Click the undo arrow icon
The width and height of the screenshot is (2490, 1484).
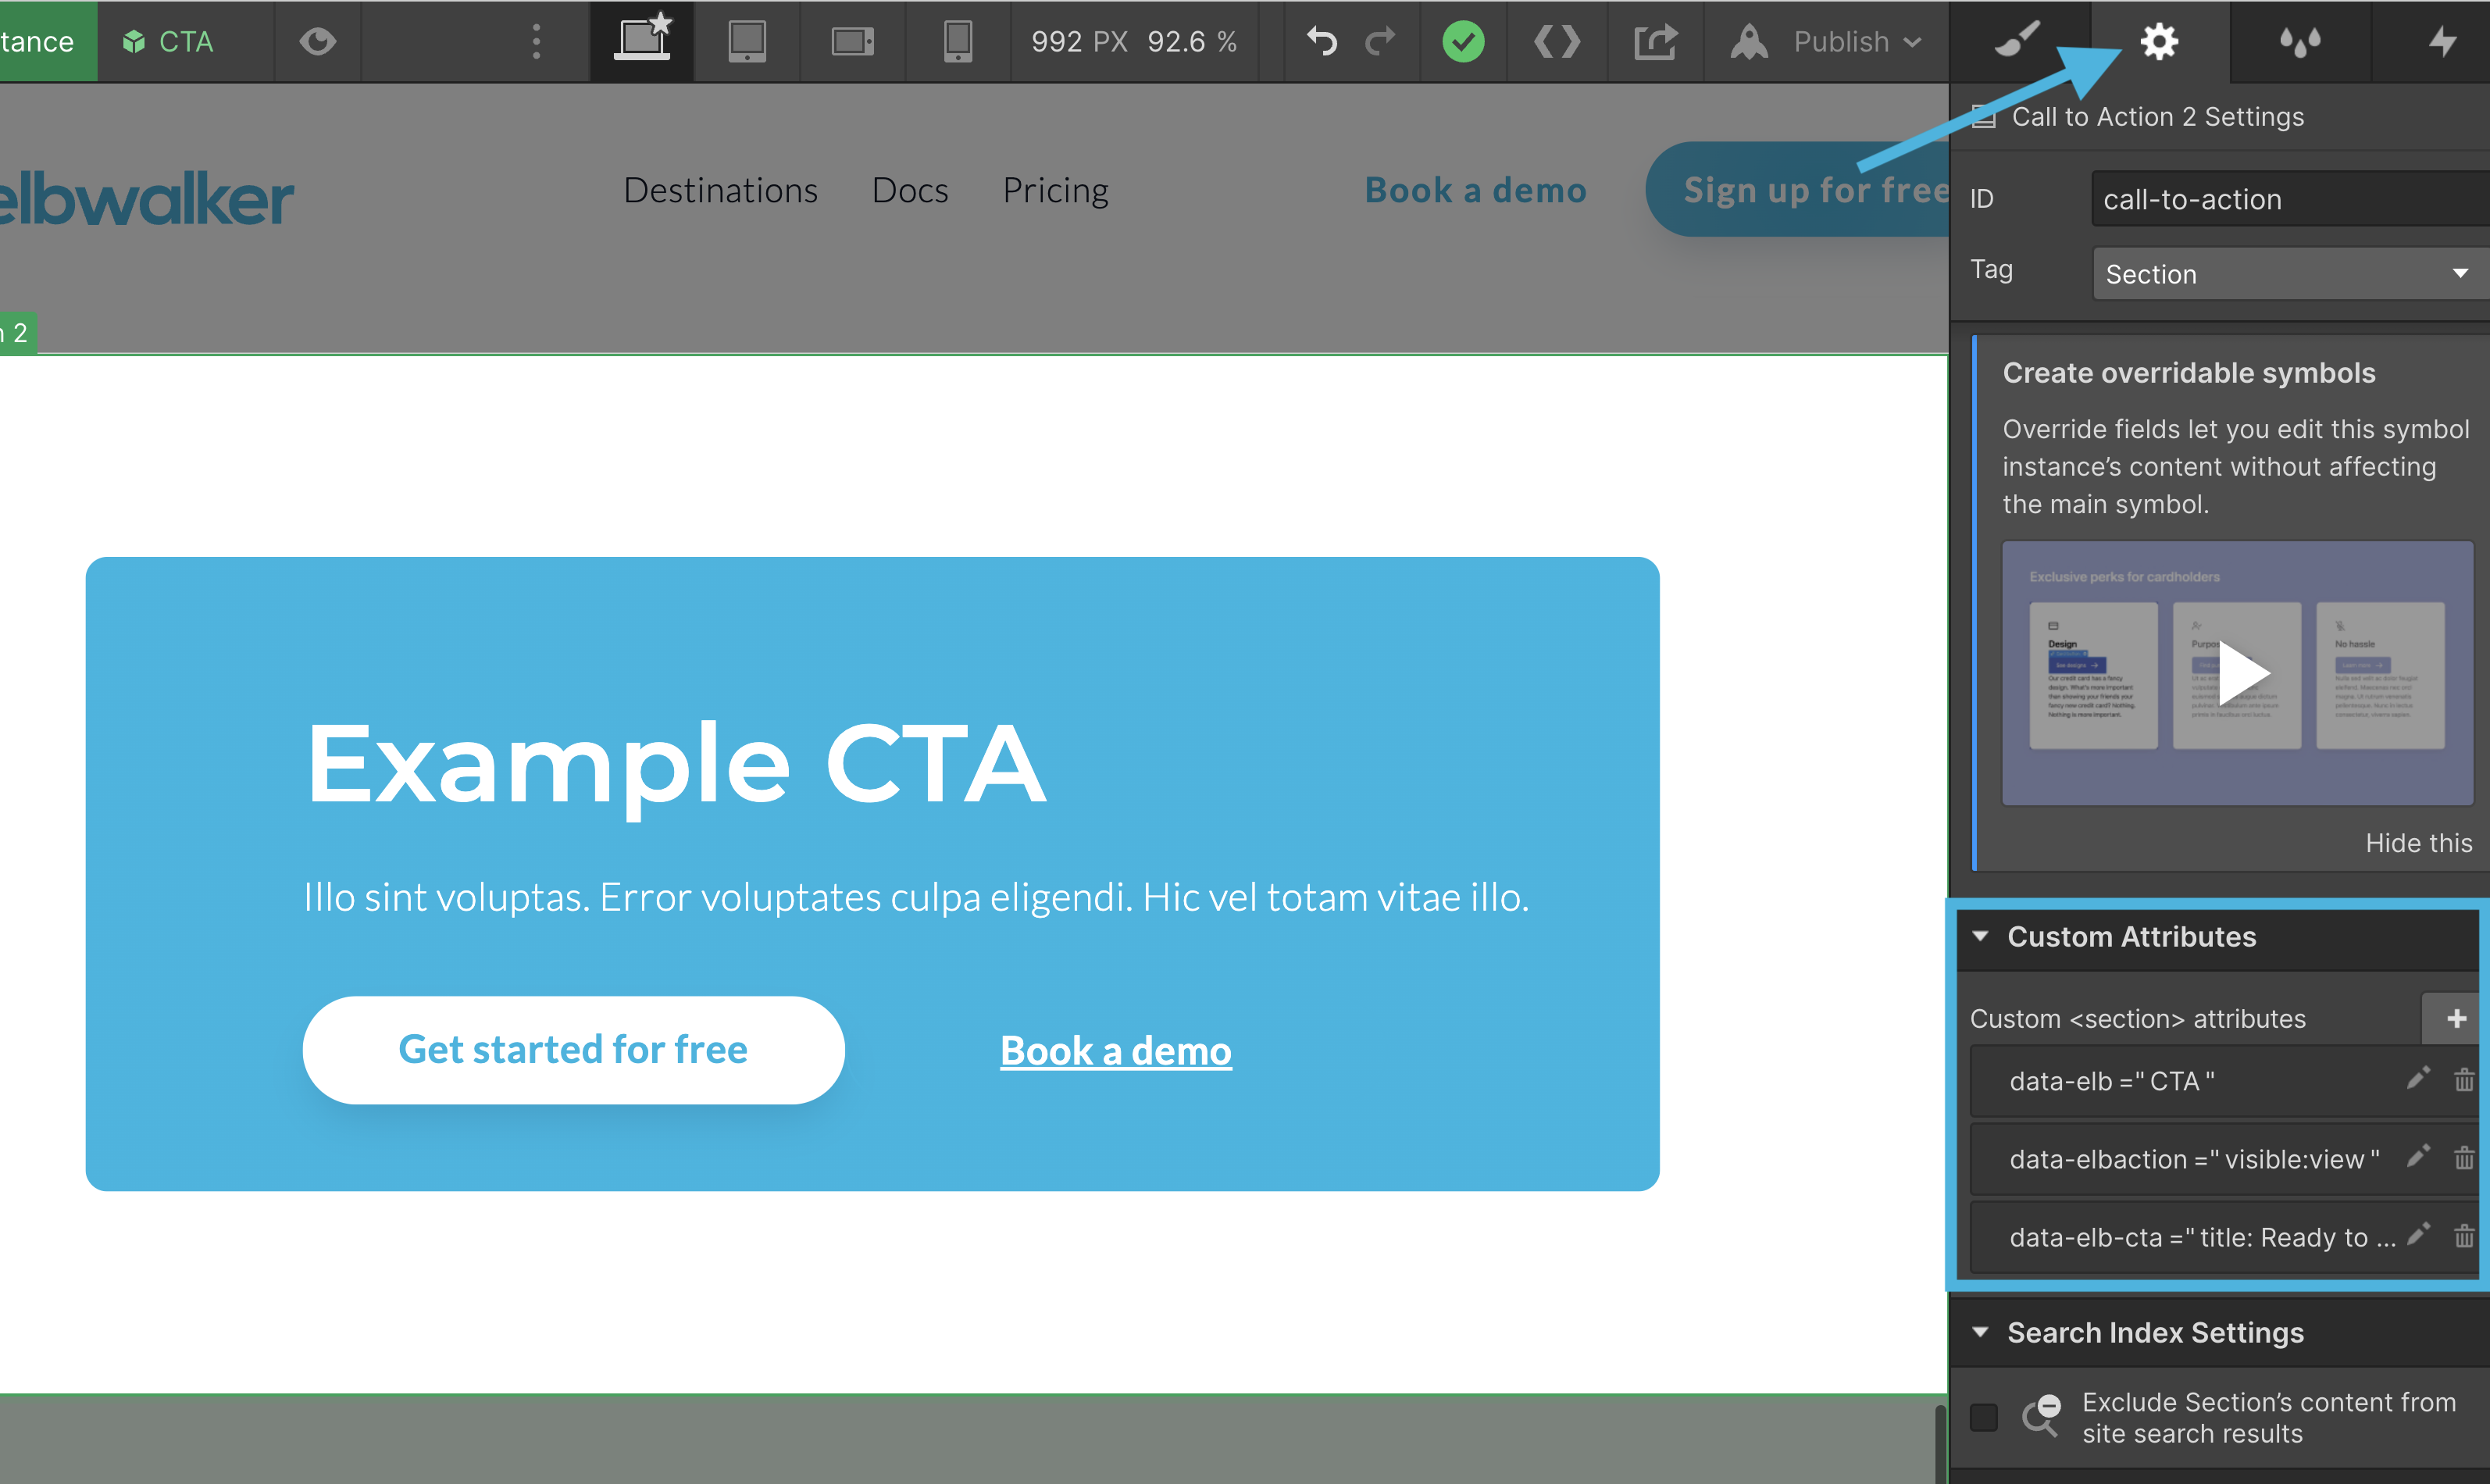click(x=1321, y=42)
